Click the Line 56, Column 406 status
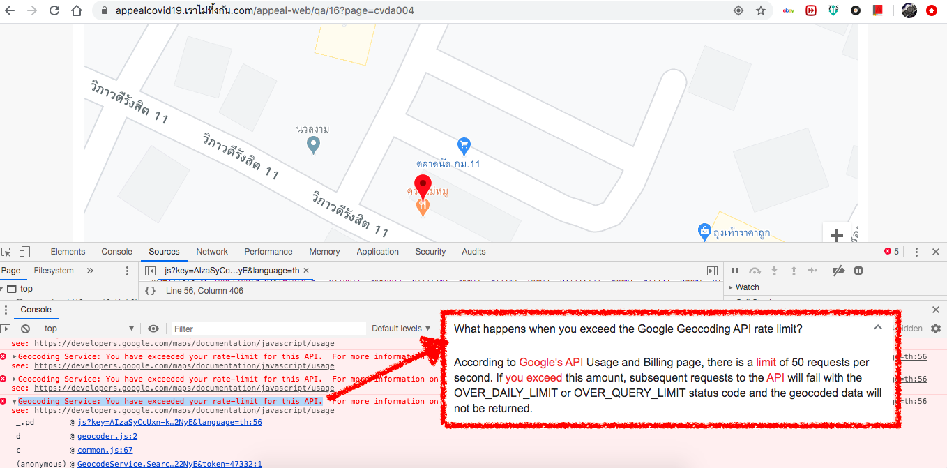The image size is (947, 468). click(x=204, y=291)
